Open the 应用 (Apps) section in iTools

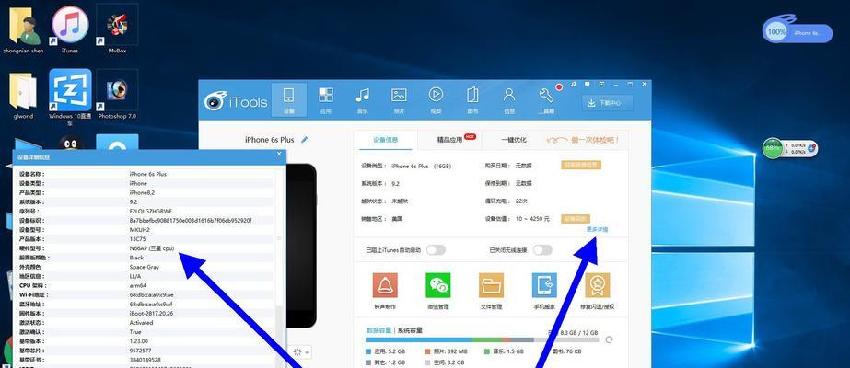[x=326, y=100]
